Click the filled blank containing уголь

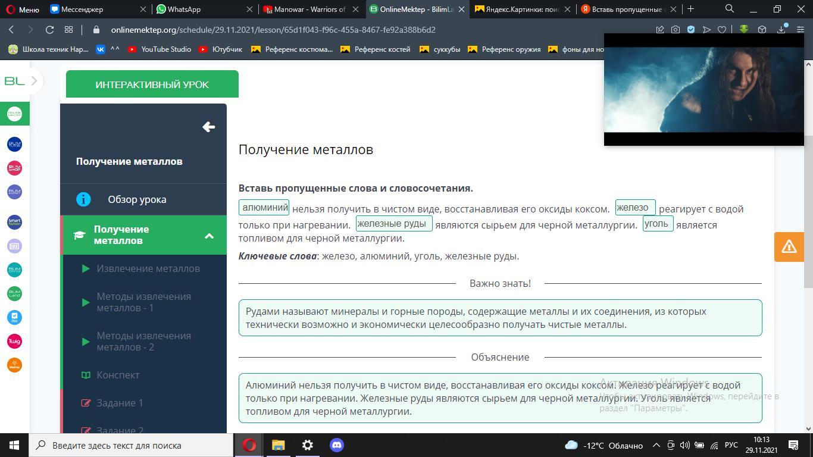tap(658, 223)
